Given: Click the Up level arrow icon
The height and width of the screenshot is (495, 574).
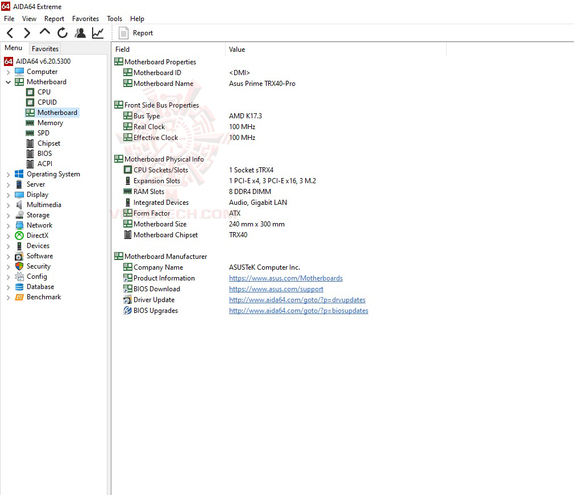Looking at the screenshot, I should coord(45,32).
